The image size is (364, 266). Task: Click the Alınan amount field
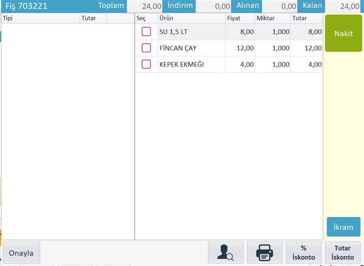click(x=280, y=6)
